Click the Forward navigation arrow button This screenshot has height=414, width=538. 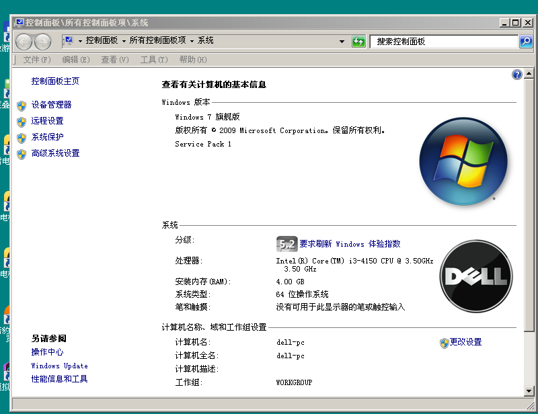pos(43,42)
